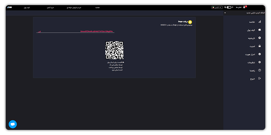
Task: Open احراز هویت in the sidebar
Action: (x=250, y=54)
